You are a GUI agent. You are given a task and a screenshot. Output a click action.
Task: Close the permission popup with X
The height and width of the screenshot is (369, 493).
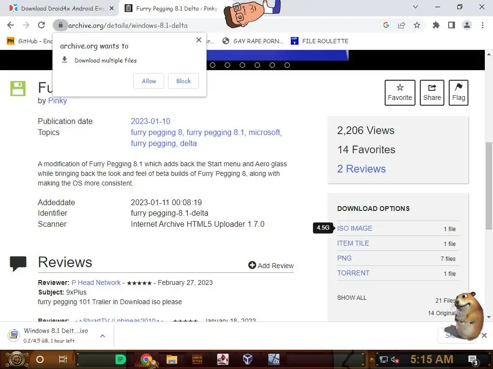click(199, 40)
